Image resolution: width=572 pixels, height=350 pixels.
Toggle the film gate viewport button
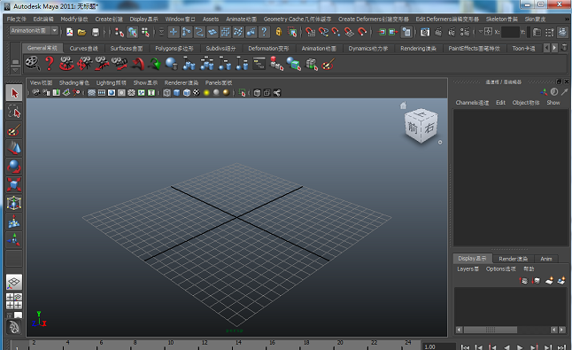(102, 93)
